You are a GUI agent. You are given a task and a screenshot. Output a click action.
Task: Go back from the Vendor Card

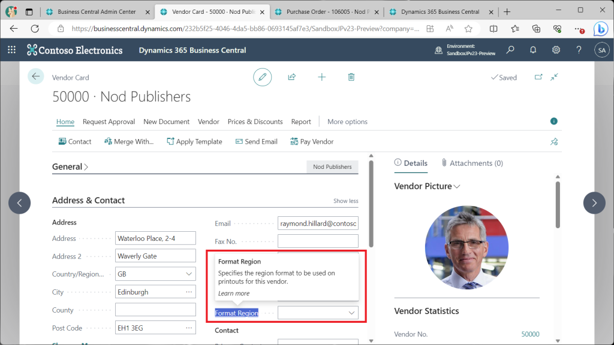pos(35,77)
